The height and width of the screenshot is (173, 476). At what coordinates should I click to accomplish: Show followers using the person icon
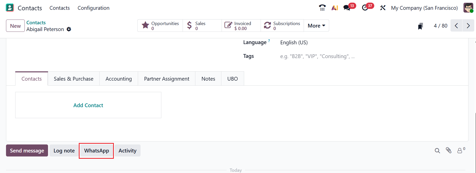click(x=460, y=151)
